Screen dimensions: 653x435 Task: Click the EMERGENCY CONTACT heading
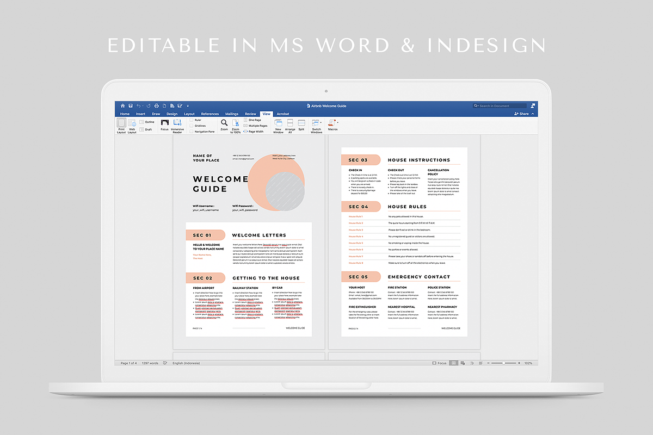coord(420,277)
